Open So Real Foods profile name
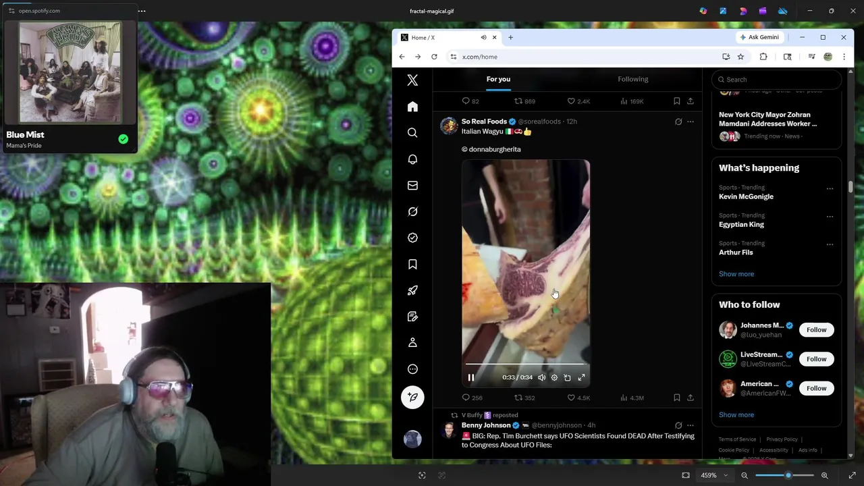This screenshot has height=486, width=864. 484,122
